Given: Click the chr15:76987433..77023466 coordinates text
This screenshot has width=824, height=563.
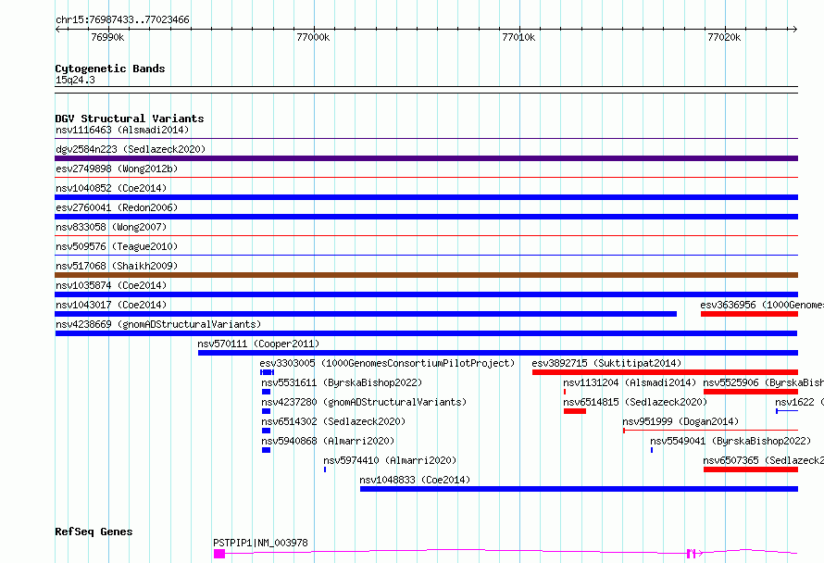Looking at the screenshot, I should tap(122, 20).
